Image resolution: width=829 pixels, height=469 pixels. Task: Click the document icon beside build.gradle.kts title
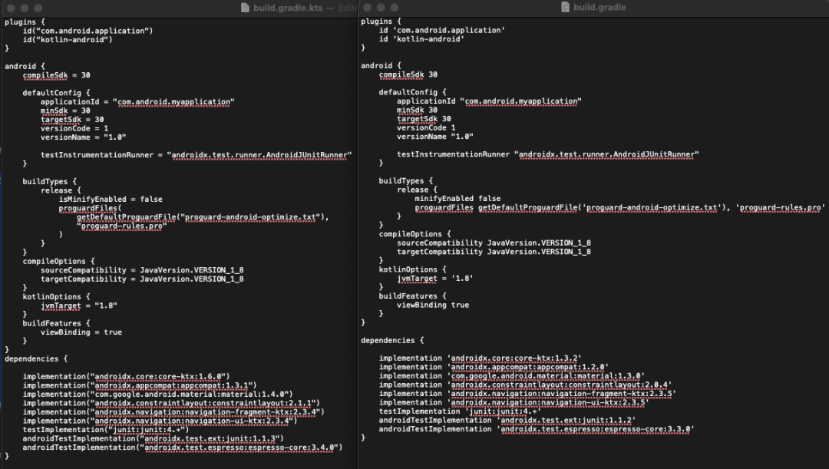(245, 8)
